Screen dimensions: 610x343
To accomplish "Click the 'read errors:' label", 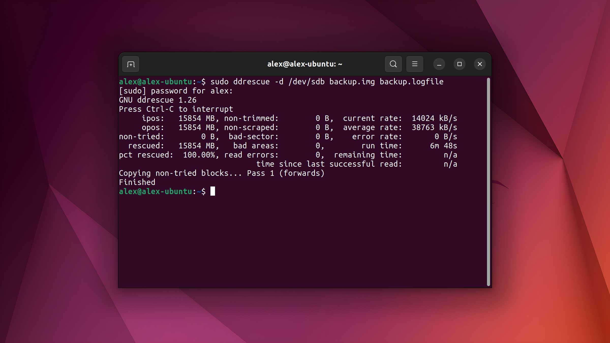I will 251,155.
